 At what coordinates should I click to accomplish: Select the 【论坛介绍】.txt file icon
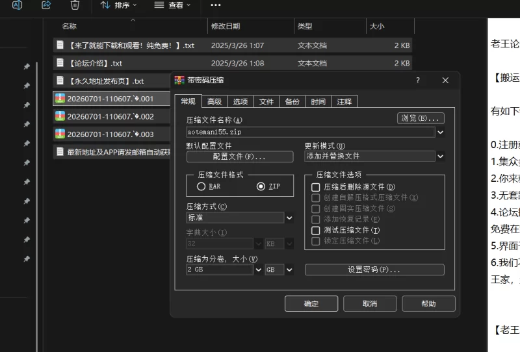click(60, 62)
